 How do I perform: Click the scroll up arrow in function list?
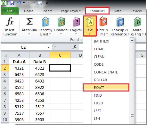132,40
